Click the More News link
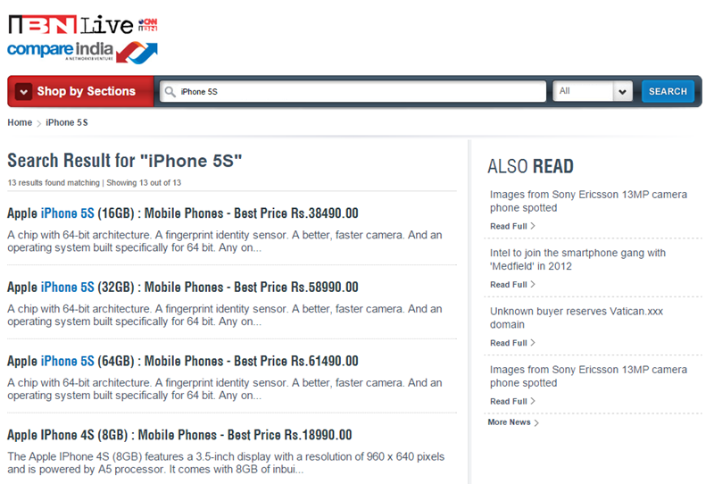The width and height of the screenshot is (714, 484). pyautogui.click(x=513, y=422)
